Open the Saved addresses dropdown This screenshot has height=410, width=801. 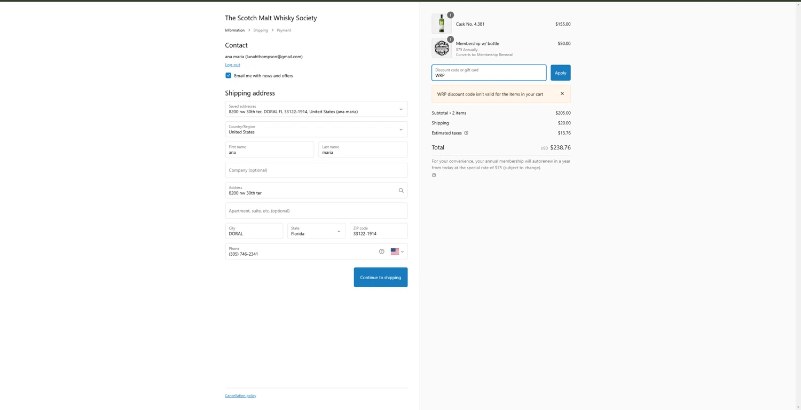pos(316,109)
